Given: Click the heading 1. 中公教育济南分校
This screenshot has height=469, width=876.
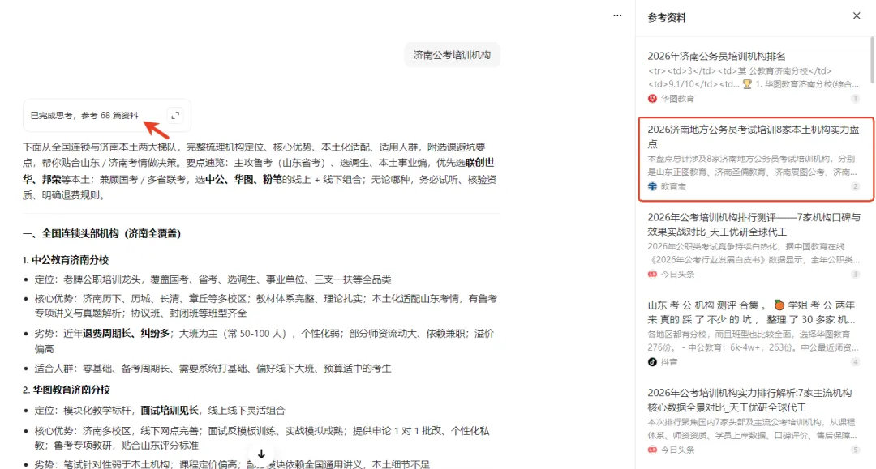Looking at the screenshot, I should pyautogui.click(x=66, y=260).
